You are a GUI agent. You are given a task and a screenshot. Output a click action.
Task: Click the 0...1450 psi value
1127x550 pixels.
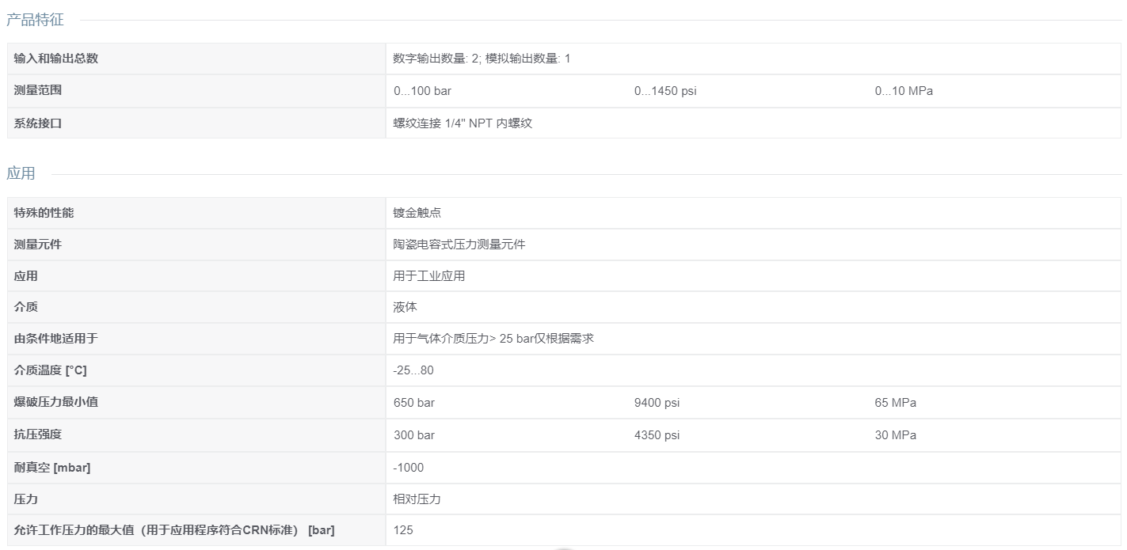click(665, 91)
